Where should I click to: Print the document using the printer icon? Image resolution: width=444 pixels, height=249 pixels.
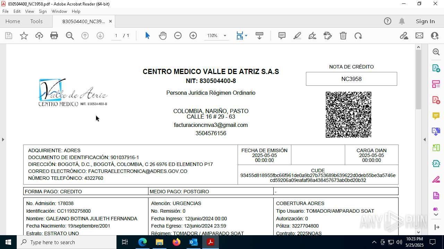54,36
